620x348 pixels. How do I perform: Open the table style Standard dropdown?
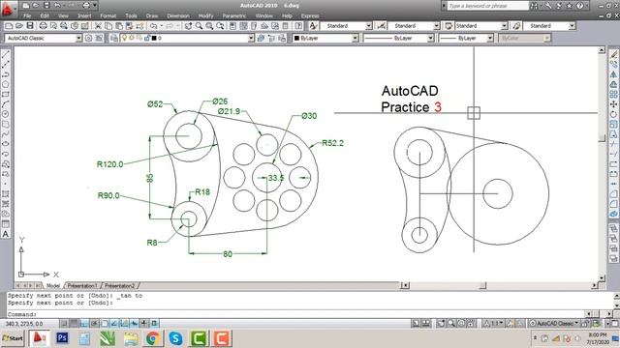(x=504, y=26)
